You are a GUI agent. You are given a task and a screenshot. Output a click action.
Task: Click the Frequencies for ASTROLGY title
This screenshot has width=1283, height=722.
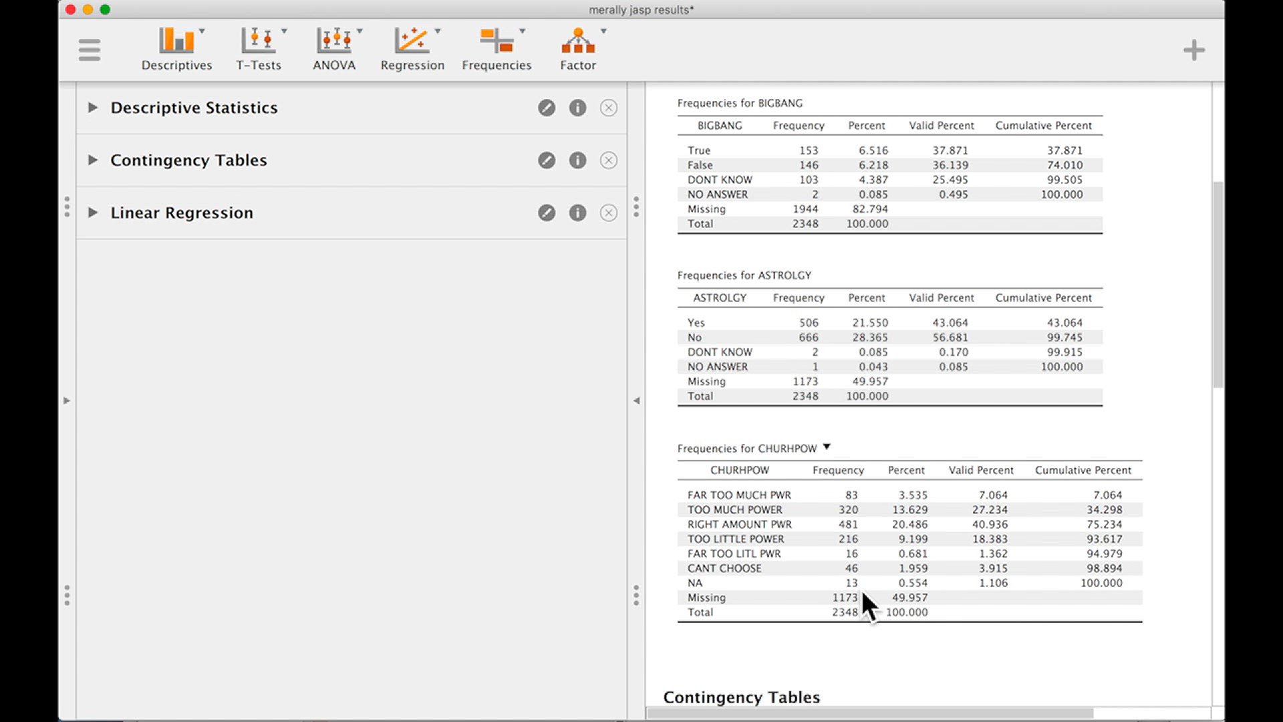[744, 275]
